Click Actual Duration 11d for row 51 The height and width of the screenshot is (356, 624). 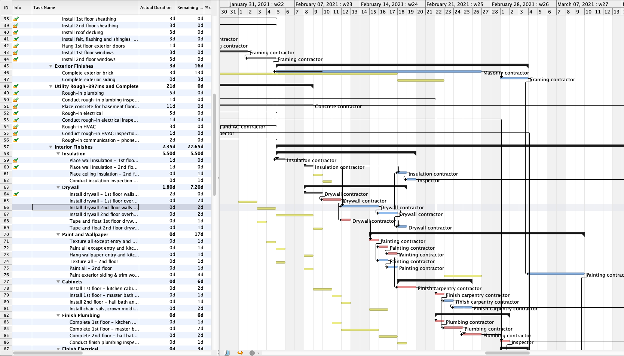(171, 106)
